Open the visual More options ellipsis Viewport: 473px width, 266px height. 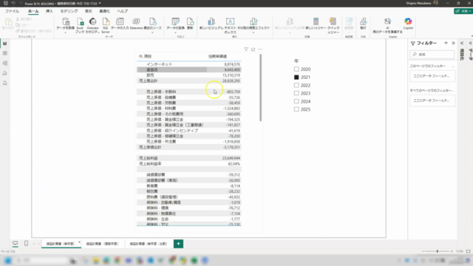point(260,50)
